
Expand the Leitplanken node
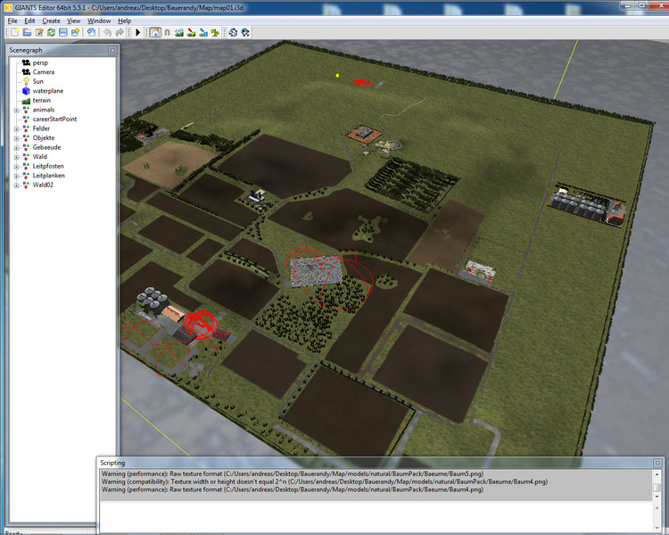(x=16, y=176)
